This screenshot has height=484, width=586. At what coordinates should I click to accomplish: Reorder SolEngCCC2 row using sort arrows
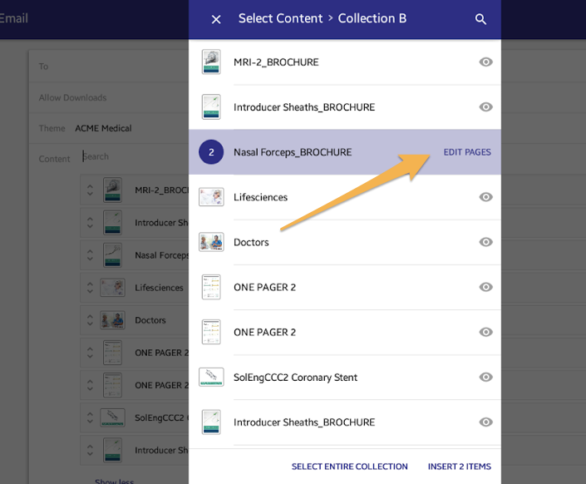[x=90, y=417]
